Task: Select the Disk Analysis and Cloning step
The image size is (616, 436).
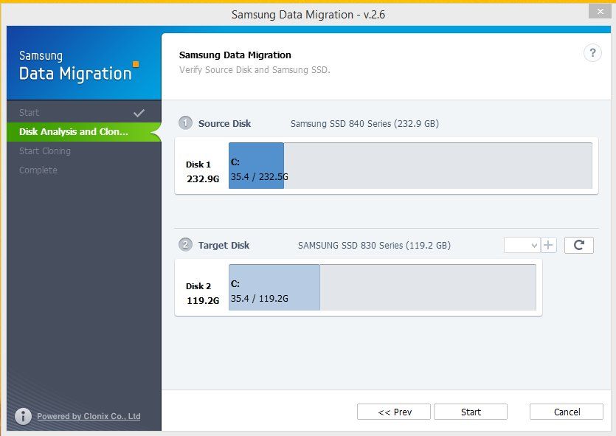Action: (x=74, y=131)
